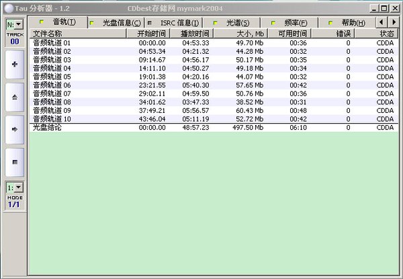Maximize the Tau analyzer window
Image resolution: width=403 pixels, height=279 pixels.
(x=384, y=9)
